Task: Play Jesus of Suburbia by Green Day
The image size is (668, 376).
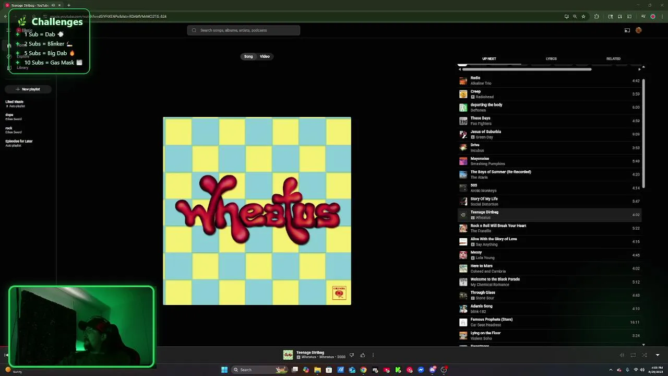Action: point(549,134)
